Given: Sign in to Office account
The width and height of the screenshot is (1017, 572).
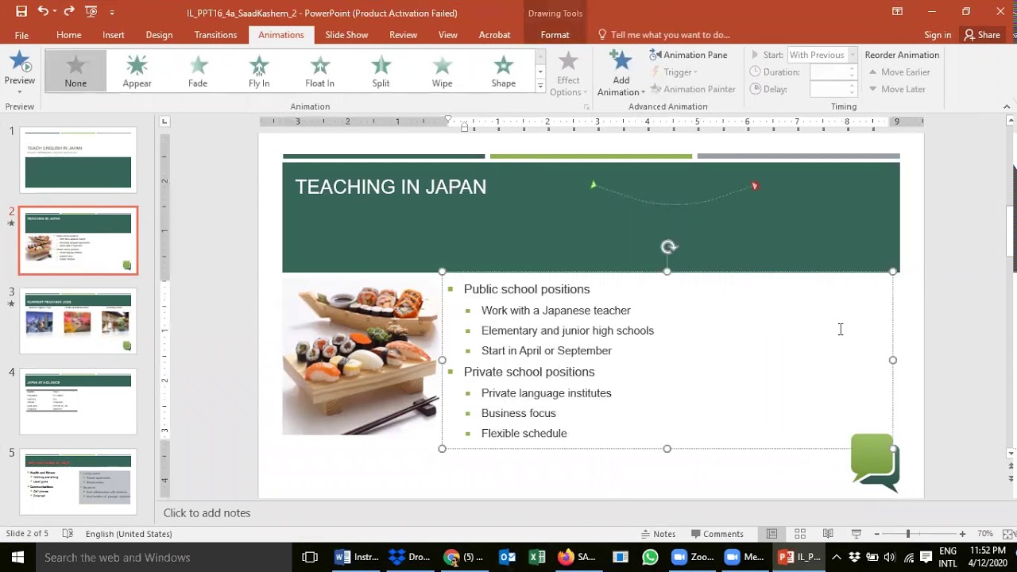Looking at the screenshot, I should point(938,35).
